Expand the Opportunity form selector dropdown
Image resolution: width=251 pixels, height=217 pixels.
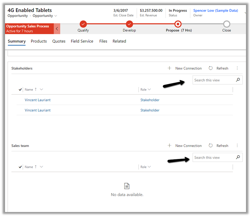pos(56,16)
